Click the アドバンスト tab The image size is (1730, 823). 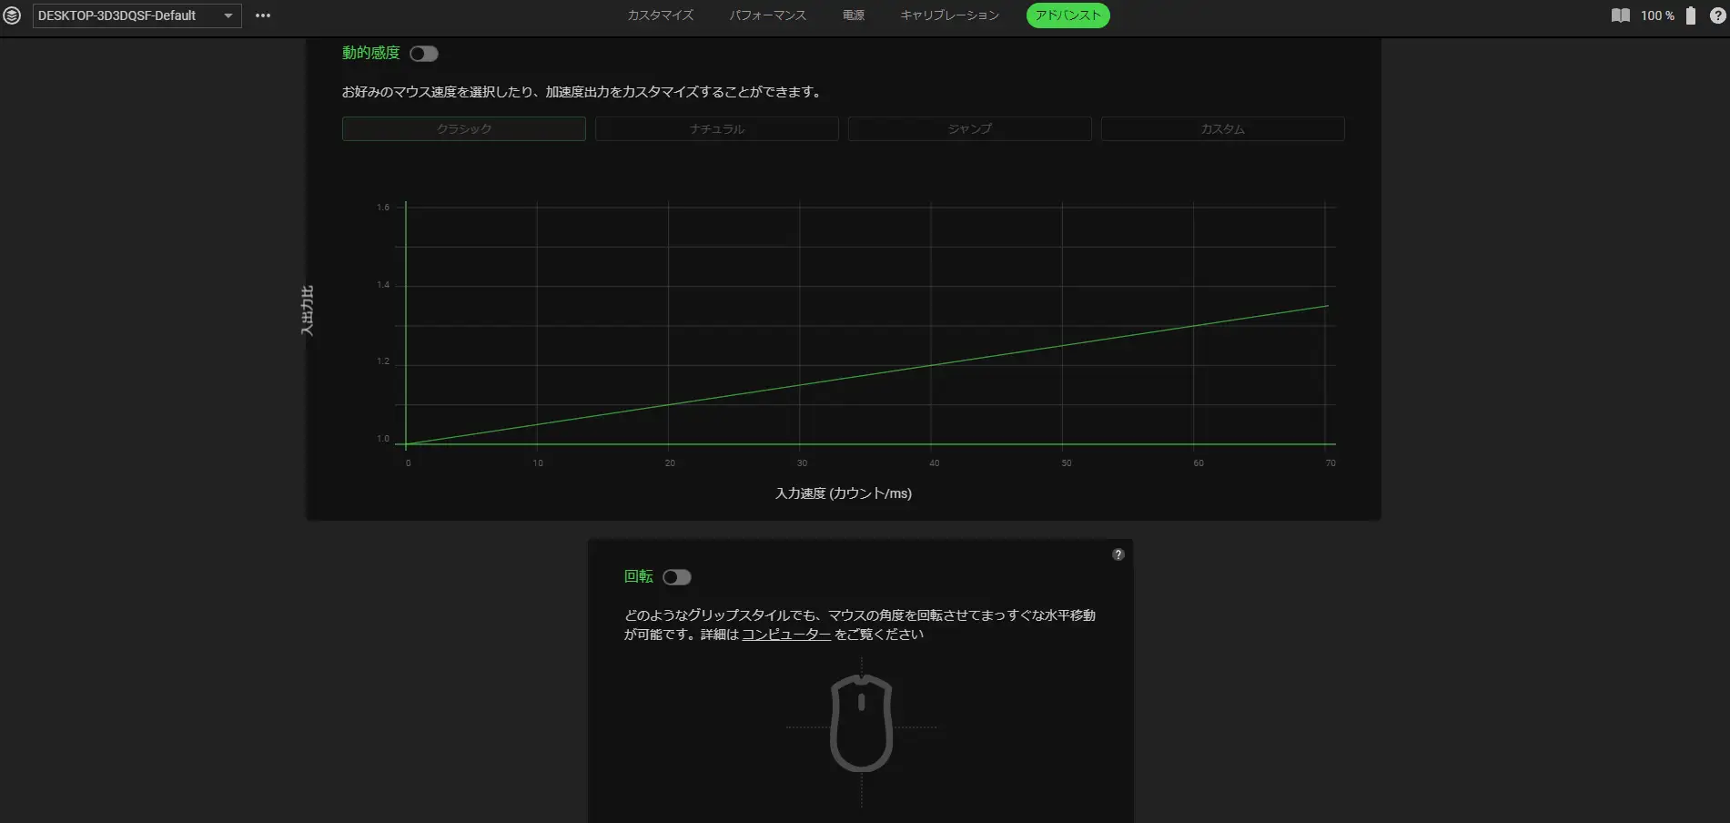coord(1067,15)
